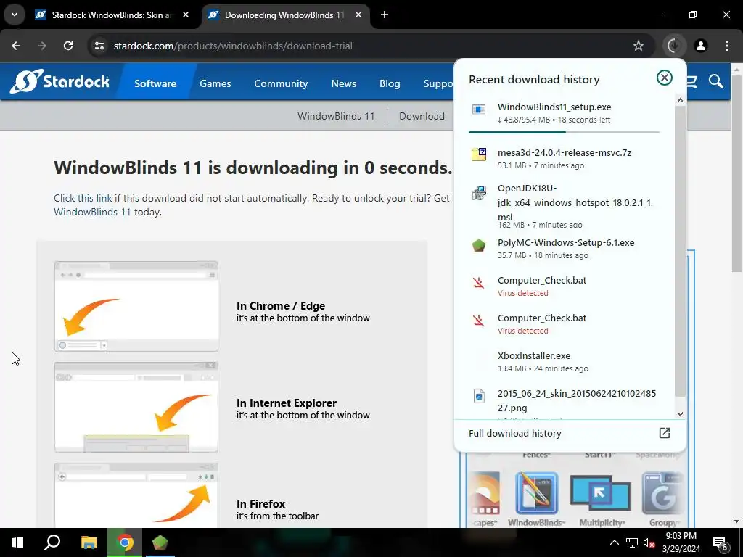This screenshot has width=743, height=557.
Task: Click the PolyMC setup file icon
Action: click(479, 245)
